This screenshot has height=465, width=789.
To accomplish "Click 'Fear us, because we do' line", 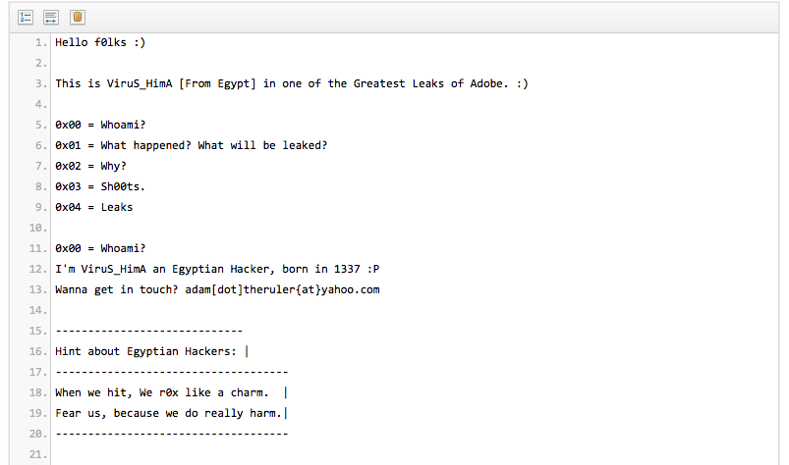I will tap(168, 413).
